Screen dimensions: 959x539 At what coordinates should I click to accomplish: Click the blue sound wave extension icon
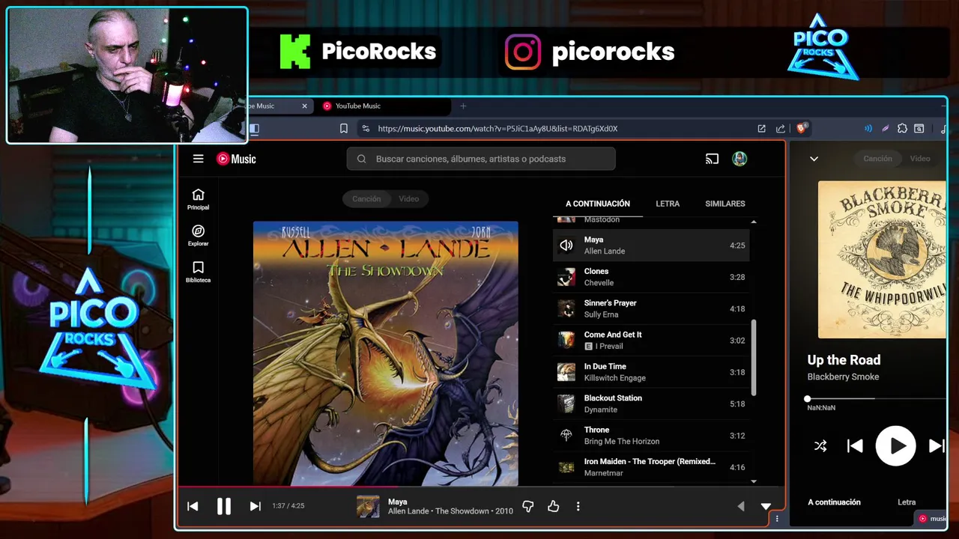click(868, 129)
